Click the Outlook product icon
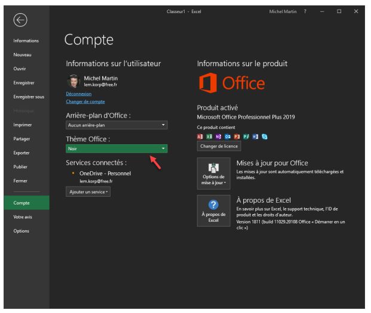Screen dimensions: 371x313 (228, 136)
